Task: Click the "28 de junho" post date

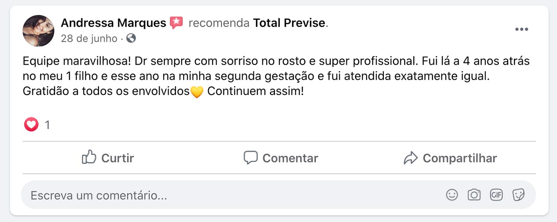Action: tap(89, 39)
